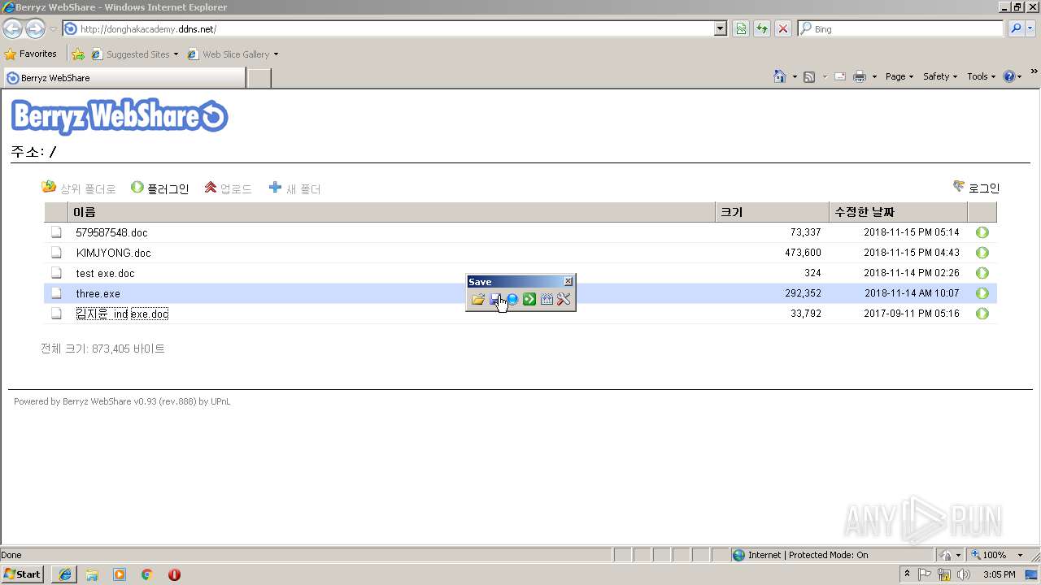Open the Tools menu
This screenshot has width=1041, height=585.
(981, 76)
